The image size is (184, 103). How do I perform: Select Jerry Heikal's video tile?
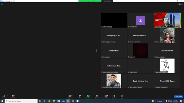(x=167, y=20)
